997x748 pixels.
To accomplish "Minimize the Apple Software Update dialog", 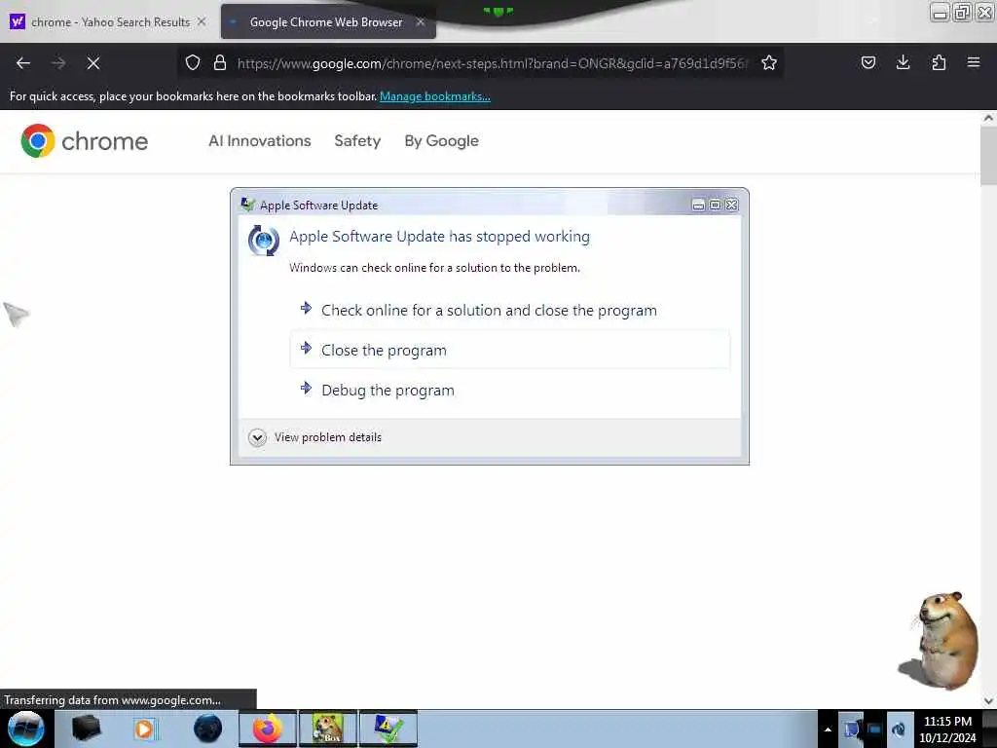I will click(x=698, y=205).
